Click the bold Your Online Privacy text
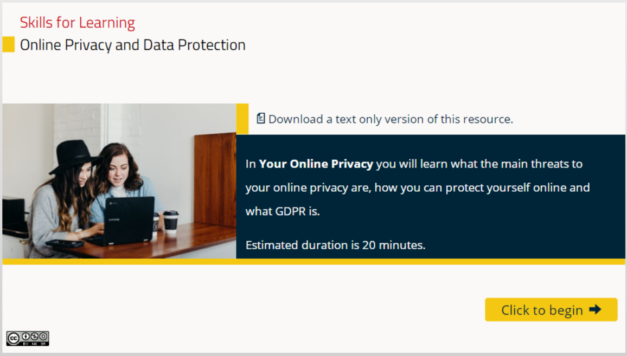The width and height of the screenshot is (627, 356). click(x=316, y=164)
